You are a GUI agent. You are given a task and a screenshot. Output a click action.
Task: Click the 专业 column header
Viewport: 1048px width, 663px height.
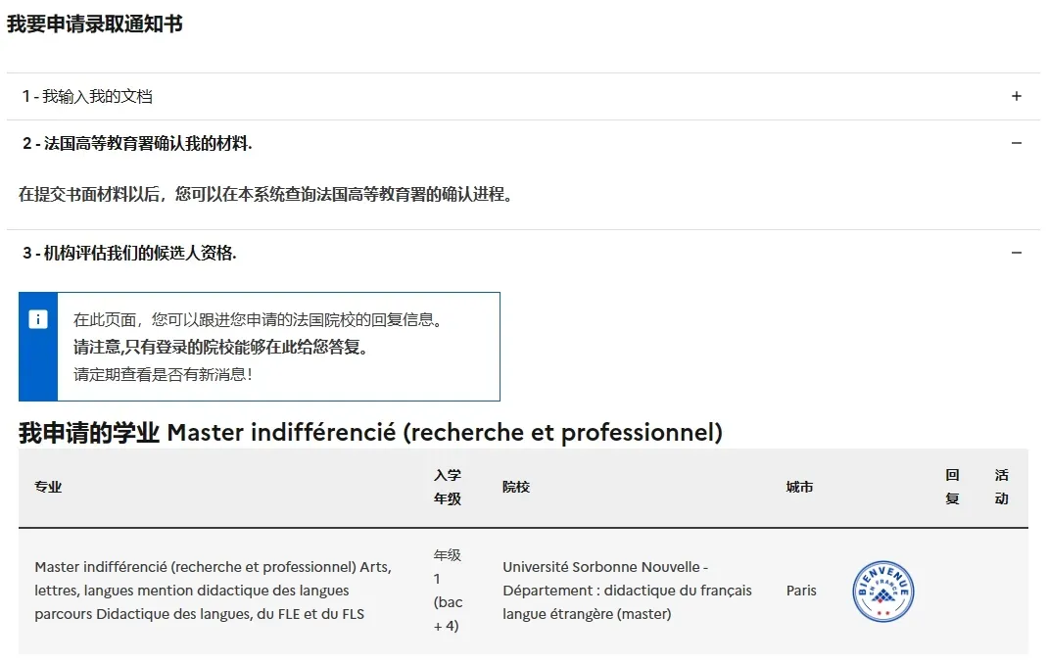click(x=48, y=487)
